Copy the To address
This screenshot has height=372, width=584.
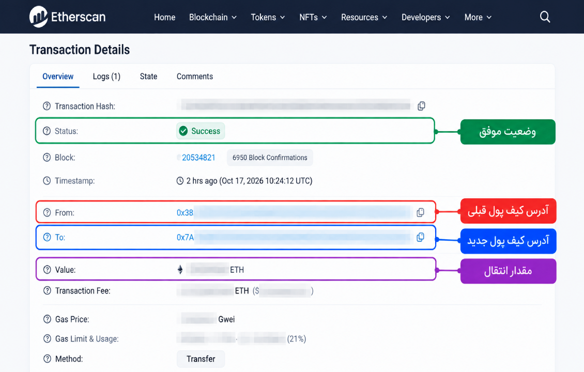(x=421, y=237)
